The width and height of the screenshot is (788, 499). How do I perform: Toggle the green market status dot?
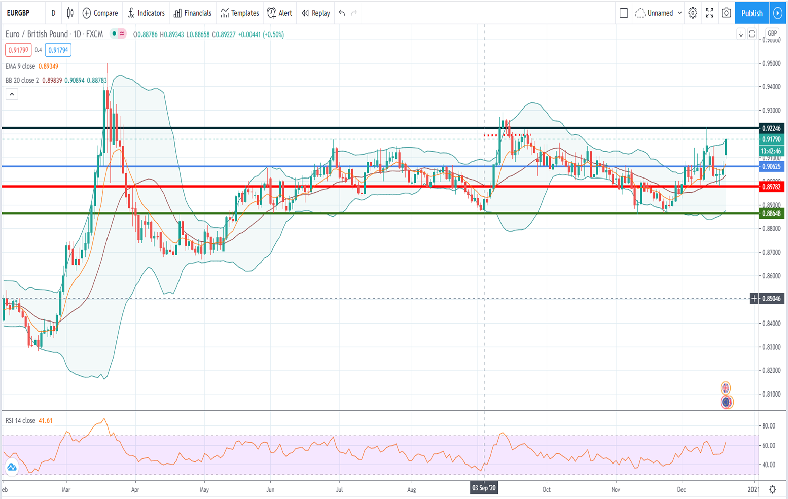pos(114,34)
